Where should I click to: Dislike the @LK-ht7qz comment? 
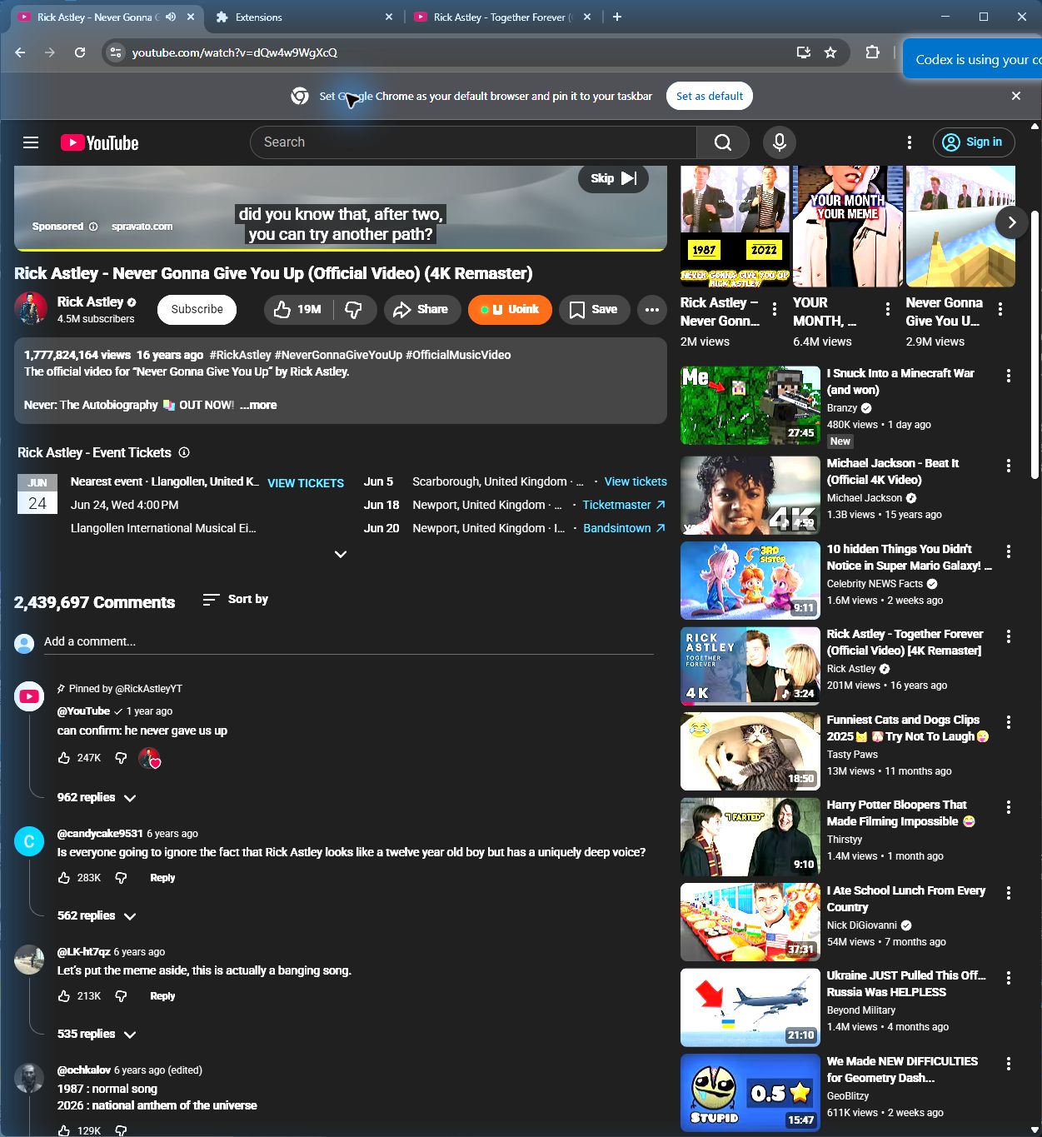tap(121, 996)
